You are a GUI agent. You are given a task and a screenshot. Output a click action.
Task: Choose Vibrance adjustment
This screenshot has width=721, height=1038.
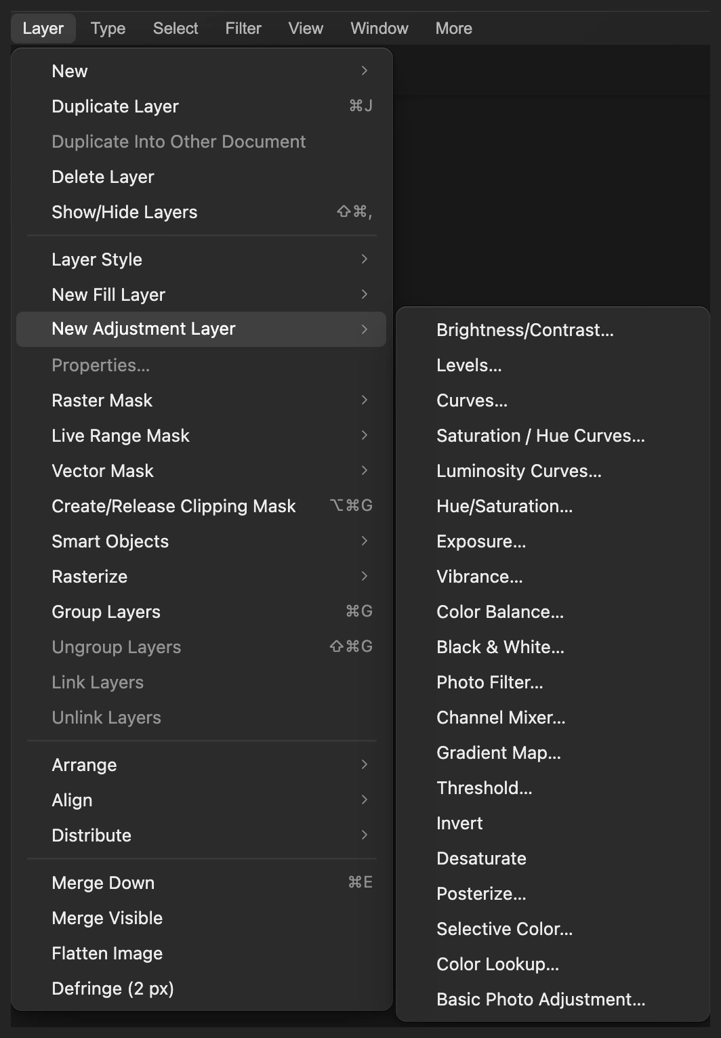[x=552, y=577]
